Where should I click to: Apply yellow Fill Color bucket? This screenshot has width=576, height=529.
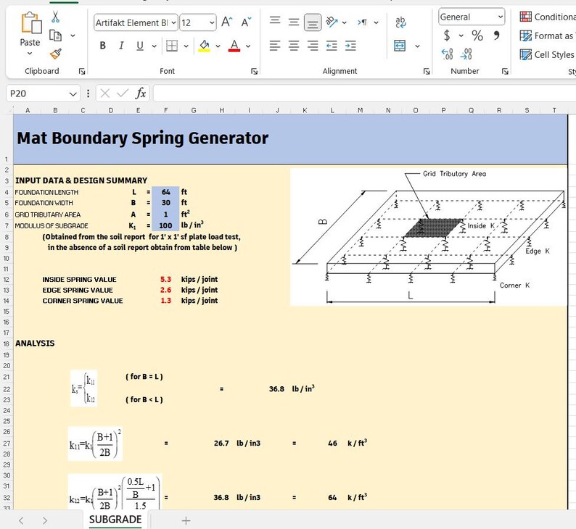tap(205, 46)
